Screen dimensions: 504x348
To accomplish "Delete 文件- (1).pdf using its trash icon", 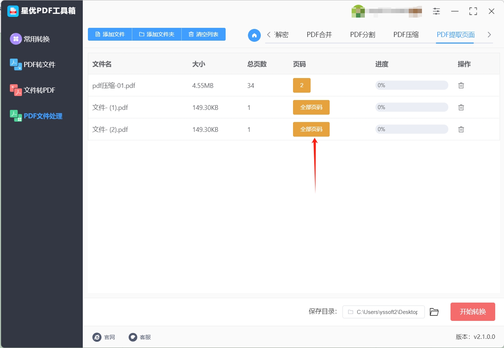I will [x=461, y=107].
